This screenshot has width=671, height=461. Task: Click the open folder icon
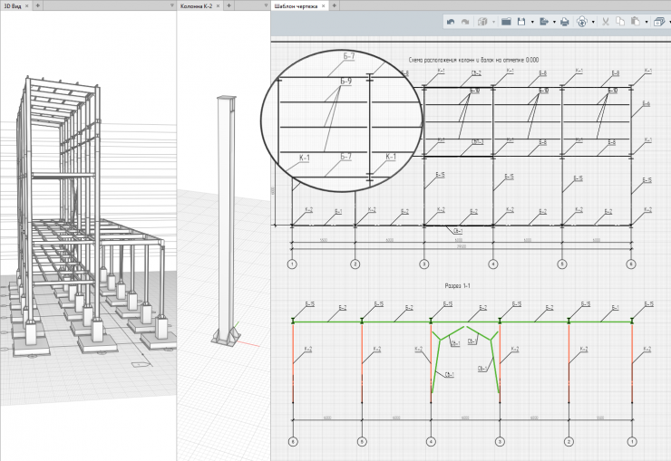click(507, 21)
